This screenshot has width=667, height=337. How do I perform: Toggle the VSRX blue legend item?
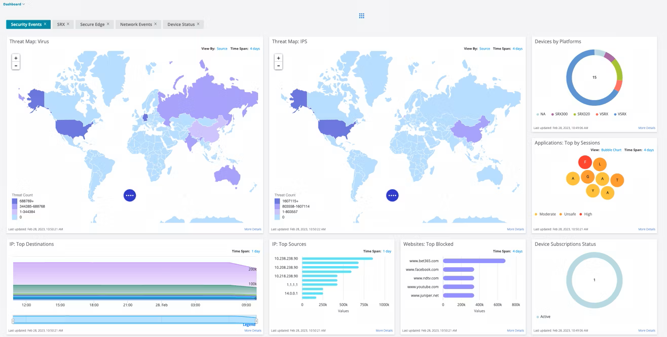(620, 114)
